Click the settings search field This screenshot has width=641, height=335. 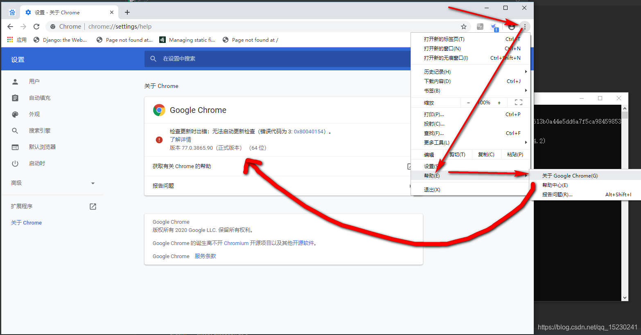[278, 59]
